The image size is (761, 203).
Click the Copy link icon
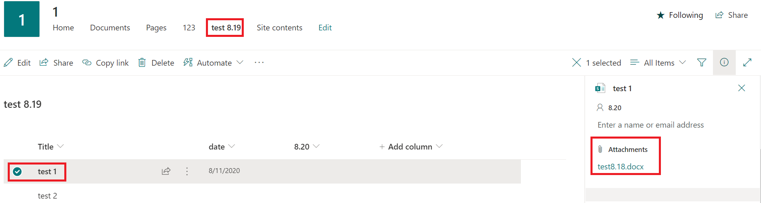point(87,63)
